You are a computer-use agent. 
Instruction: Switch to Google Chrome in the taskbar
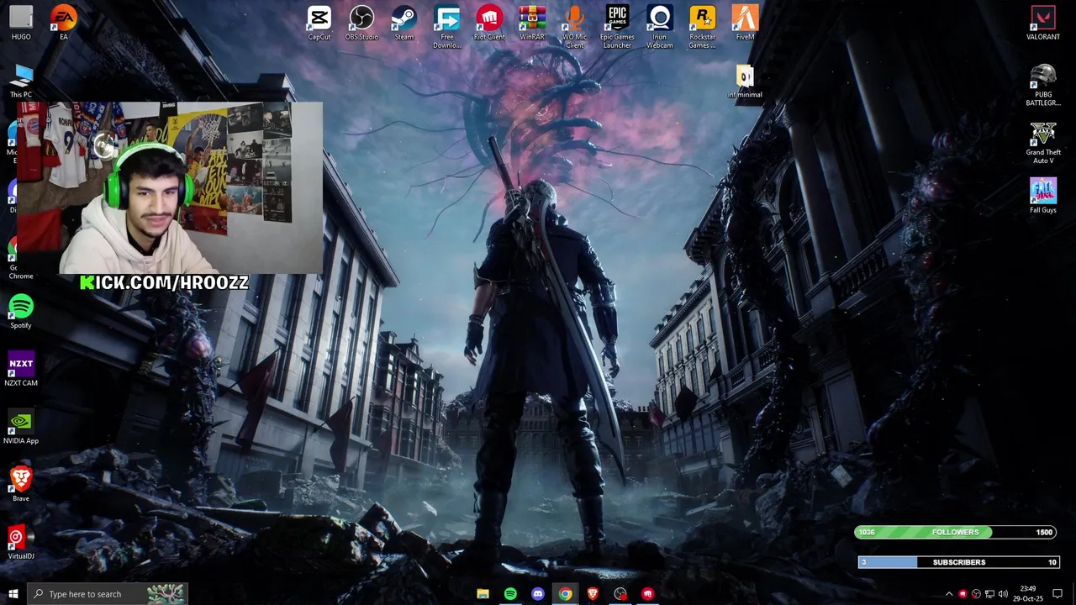566,594
